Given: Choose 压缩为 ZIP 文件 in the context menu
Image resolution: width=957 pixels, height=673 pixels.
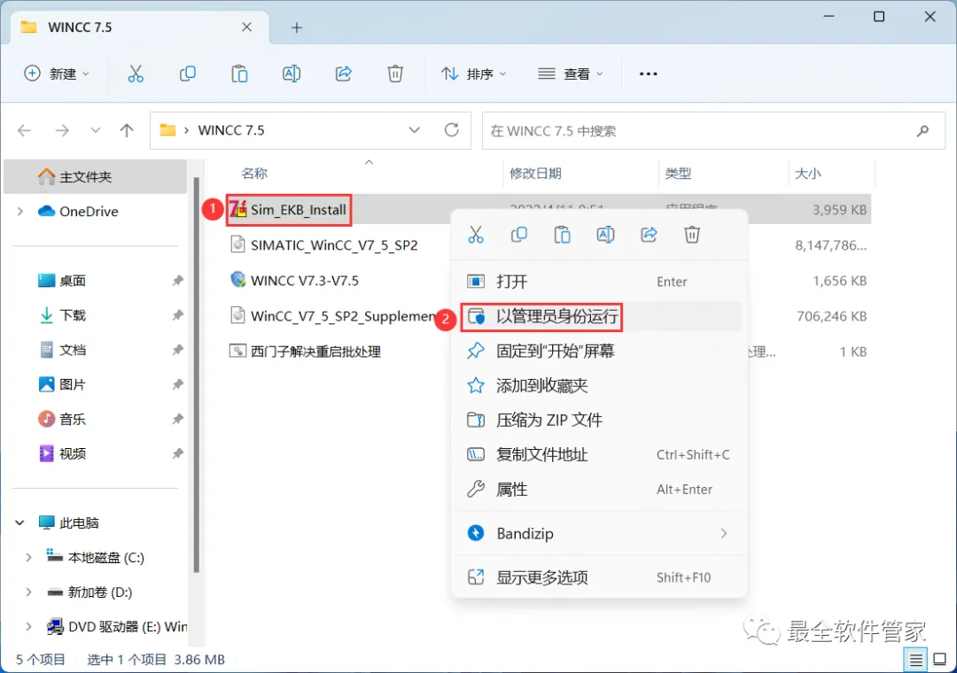Looking at the screenshot, I should pos(599,420).
